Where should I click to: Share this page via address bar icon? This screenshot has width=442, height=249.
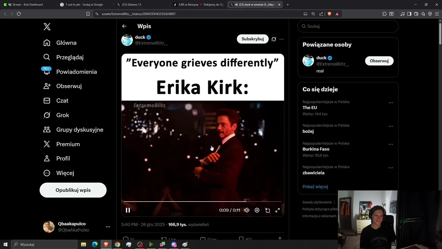pyautogui.click(x=321, y=14)
